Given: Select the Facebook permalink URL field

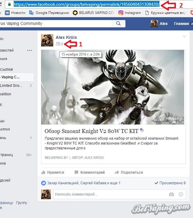Looking at the screenshot, I should coord(86,4).
